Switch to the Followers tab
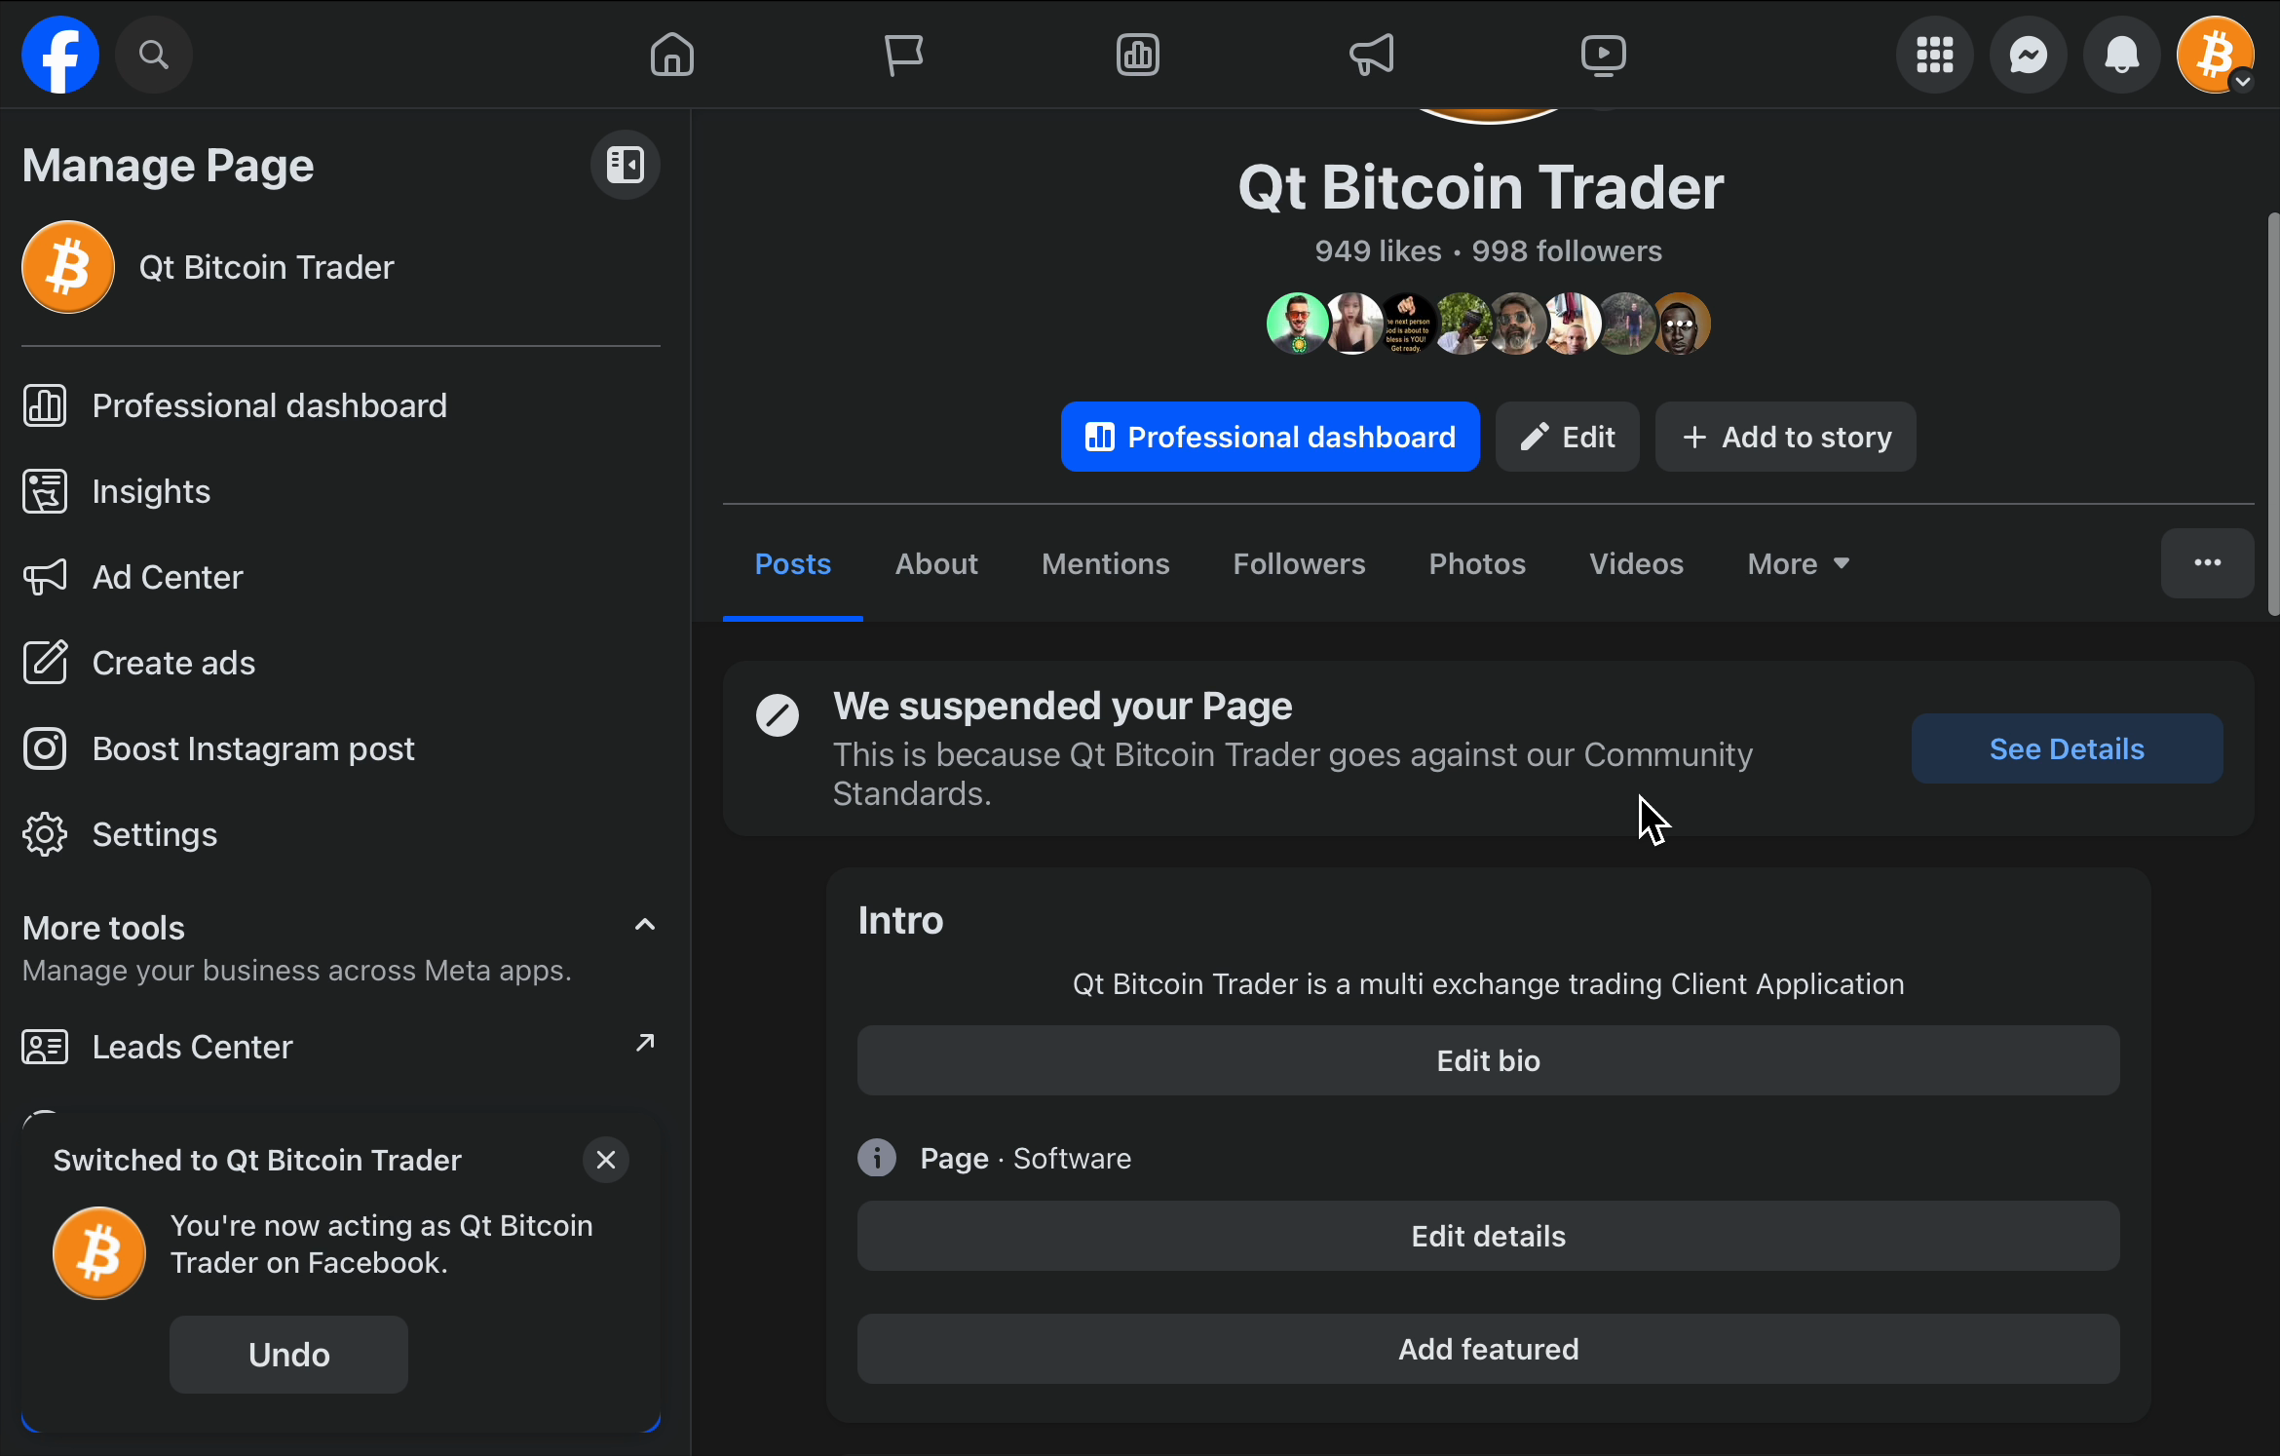The width and height of the screenshot is (2280, 1456). coord(1300,563)
